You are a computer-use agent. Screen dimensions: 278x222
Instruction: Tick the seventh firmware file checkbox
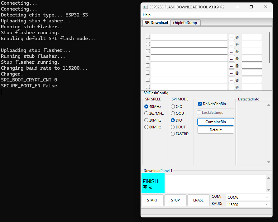[148, 80]
